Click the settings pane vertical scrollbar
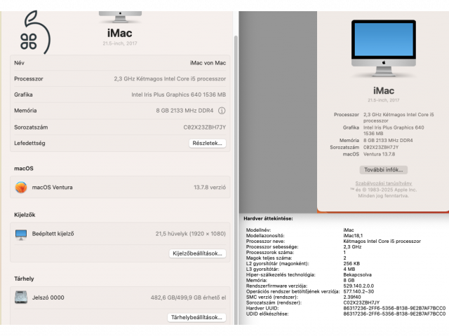 pyautogui.click(x=236, y=180)
